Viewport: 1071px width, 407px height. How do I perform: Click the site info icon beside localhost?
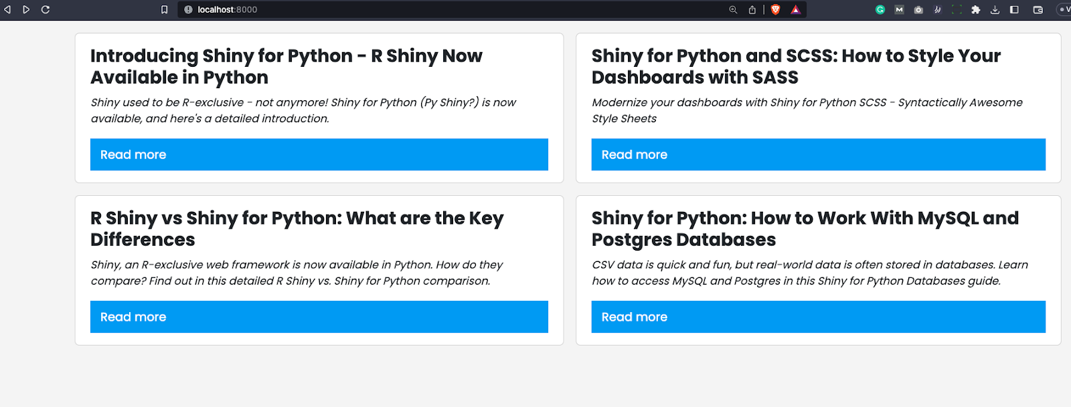[188, 9]
